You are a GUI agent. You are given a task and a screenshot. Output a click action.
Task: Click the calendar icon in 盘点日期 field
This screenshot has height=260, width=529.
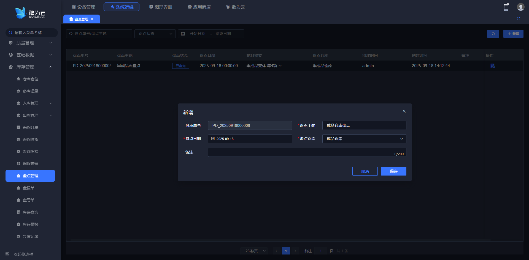click(x=213, y=139)
